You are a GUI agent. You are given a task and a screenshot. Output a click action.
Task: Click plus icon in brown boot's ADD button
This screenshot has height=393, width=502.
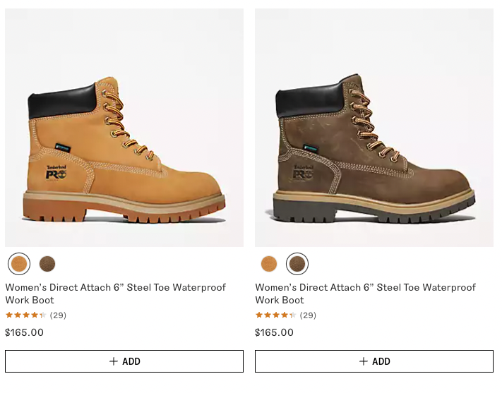364,361
